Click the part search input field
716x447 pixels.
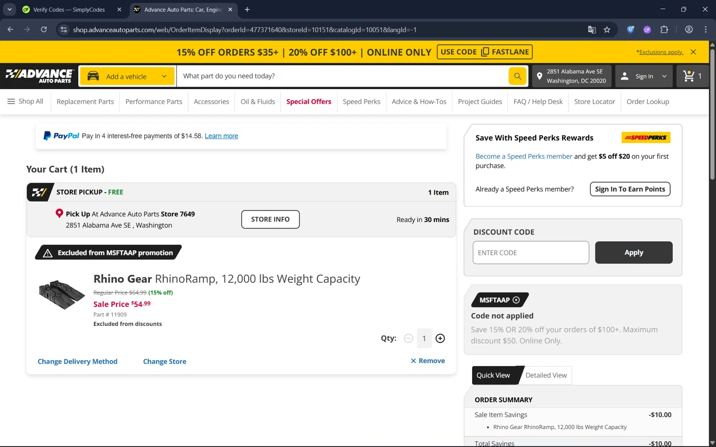click(x=342, y=76)
